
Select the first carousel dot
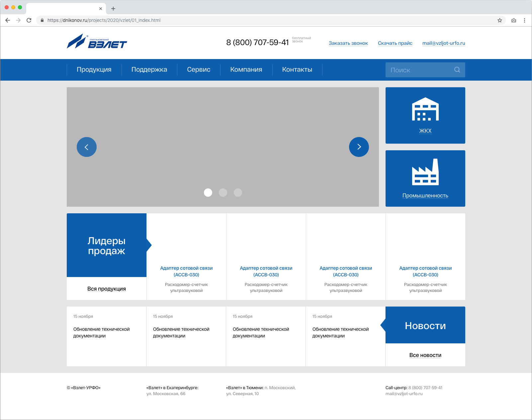(x=208, y=192)
